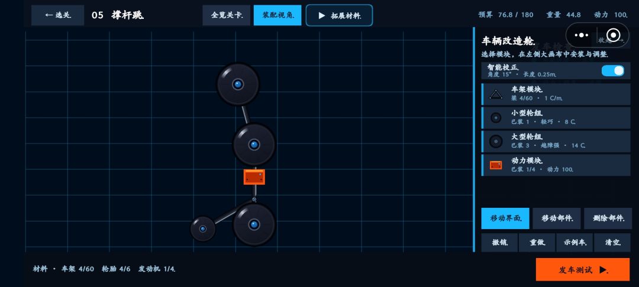Click the 车架 4/60 materials status text
639x287 pixels.
78,269
